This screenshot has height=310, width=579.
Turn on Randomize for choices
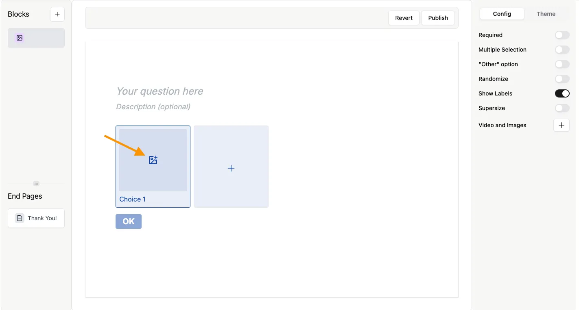point(562,79)
